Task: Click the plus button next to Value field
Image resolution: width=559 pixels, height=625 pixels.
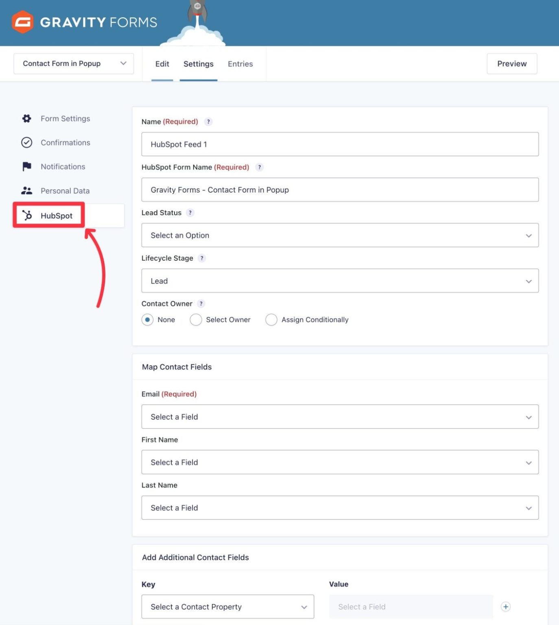Action: coord(505,606)
